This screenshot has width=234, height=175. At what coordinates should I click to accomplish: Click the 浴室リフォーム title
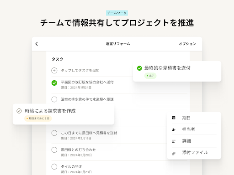118,44
